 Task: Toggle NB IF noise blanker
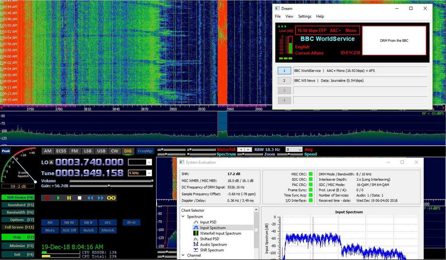(x=89, y=222)
